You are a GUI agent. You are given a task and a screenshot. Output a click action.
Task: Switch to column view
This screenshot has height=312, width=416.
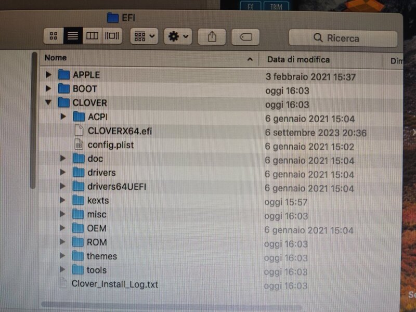92,36
